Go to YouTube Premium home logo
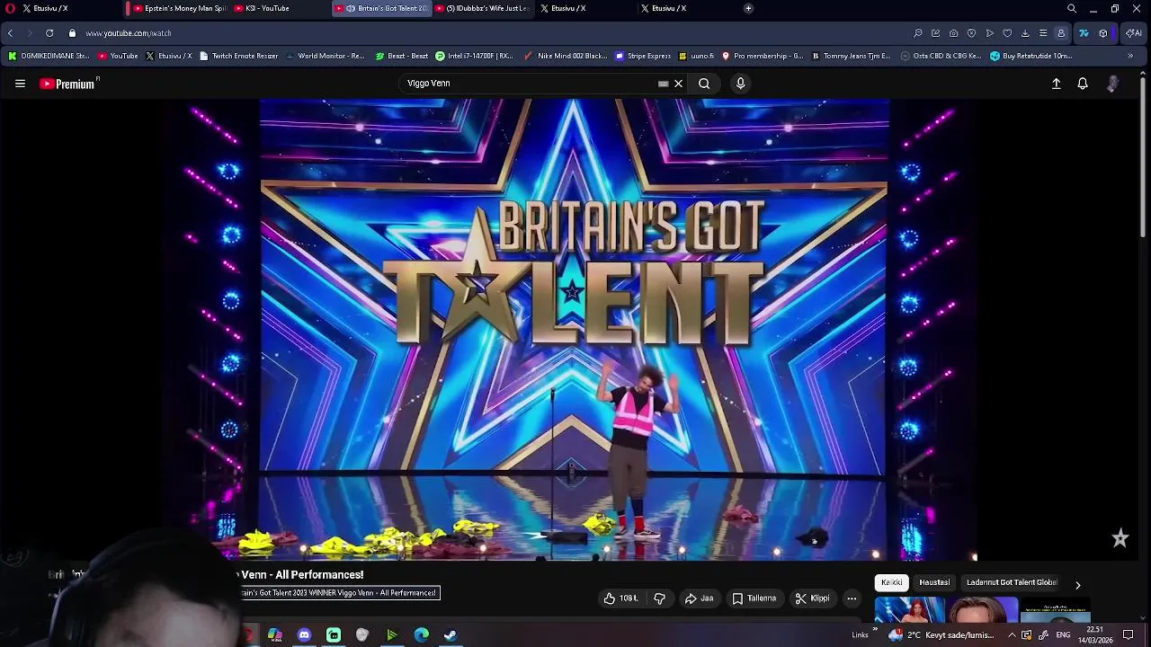 [x=68, y=84]
